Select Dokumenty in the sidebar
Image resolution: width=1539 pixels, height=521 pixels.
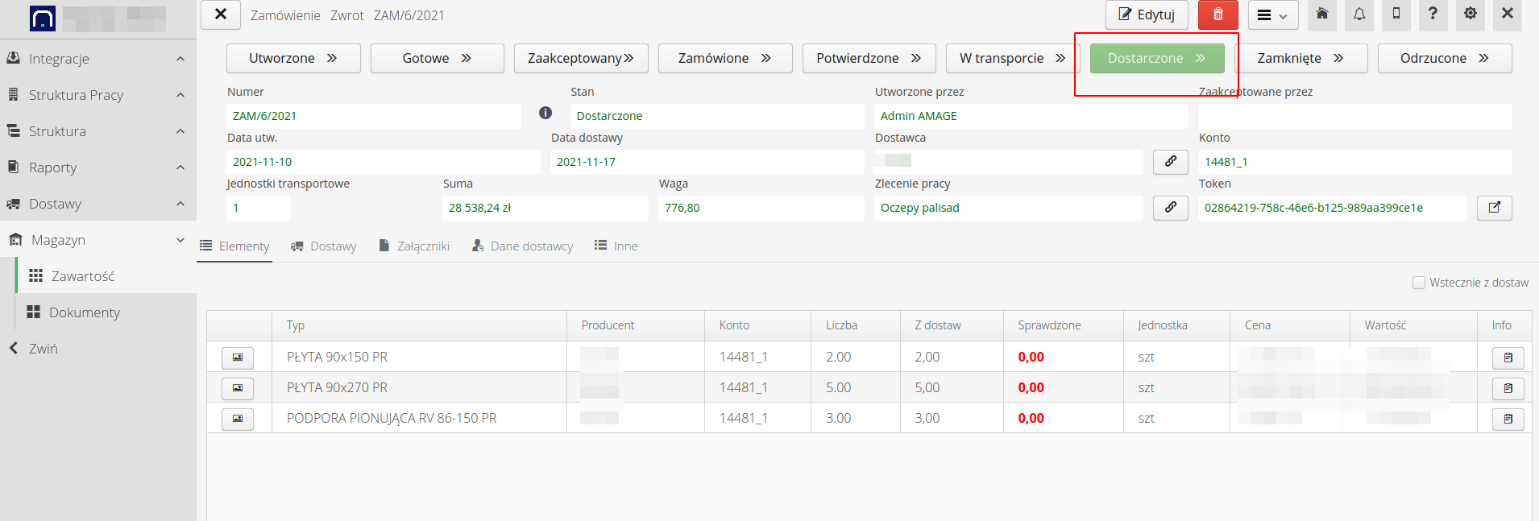coord(85,312)
